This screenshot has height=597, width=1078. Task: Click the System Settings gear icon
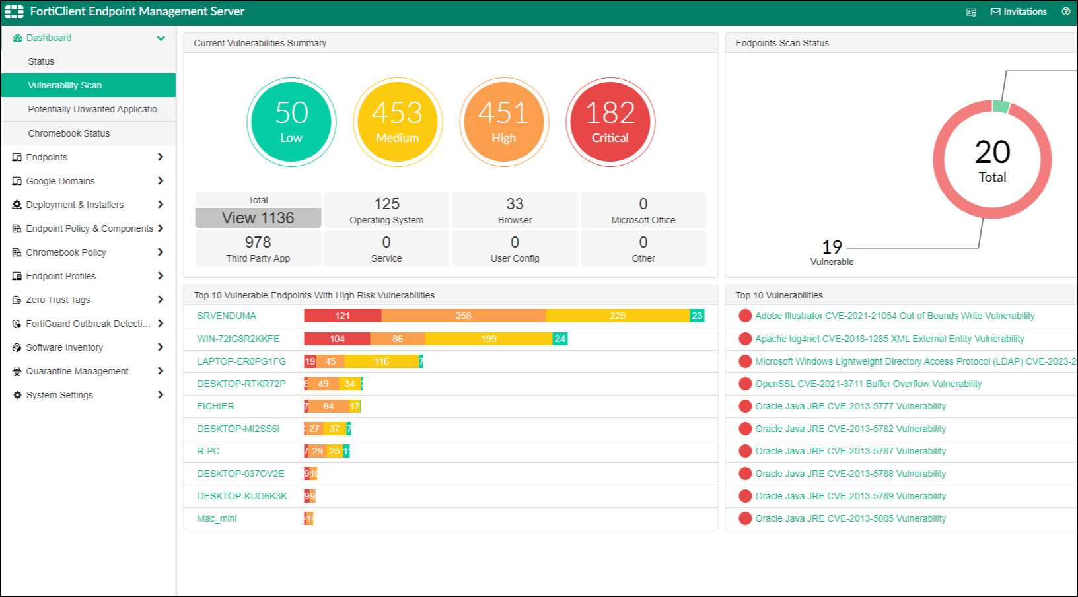pyautogui.click(x=17, y=395)
